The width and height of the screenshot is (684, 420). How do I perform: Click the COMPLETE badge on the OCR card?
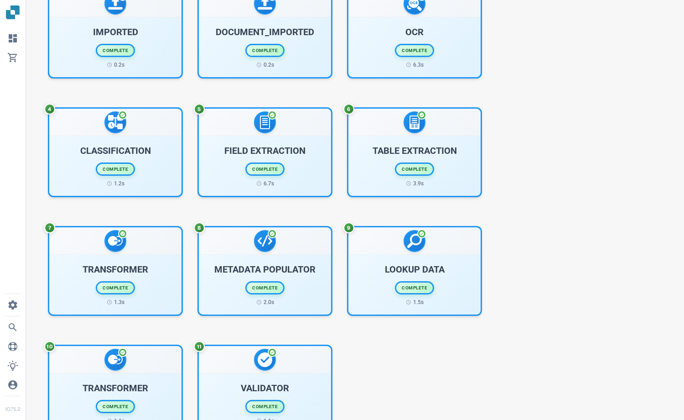415,51
